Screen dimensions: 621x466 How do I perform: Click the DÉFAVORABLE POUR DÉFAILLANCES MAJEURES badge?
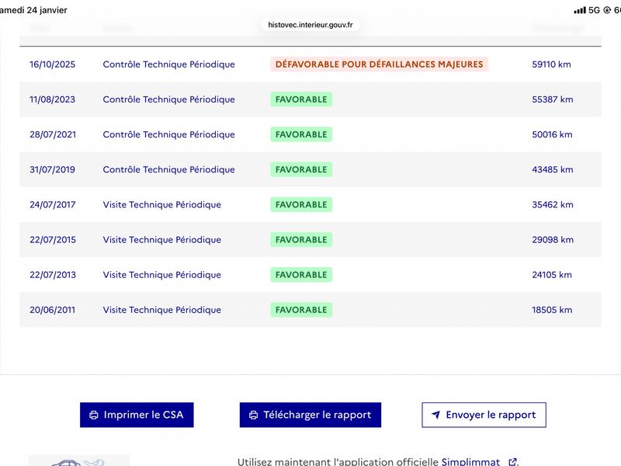pyautogui.click(x=379, y=64)
